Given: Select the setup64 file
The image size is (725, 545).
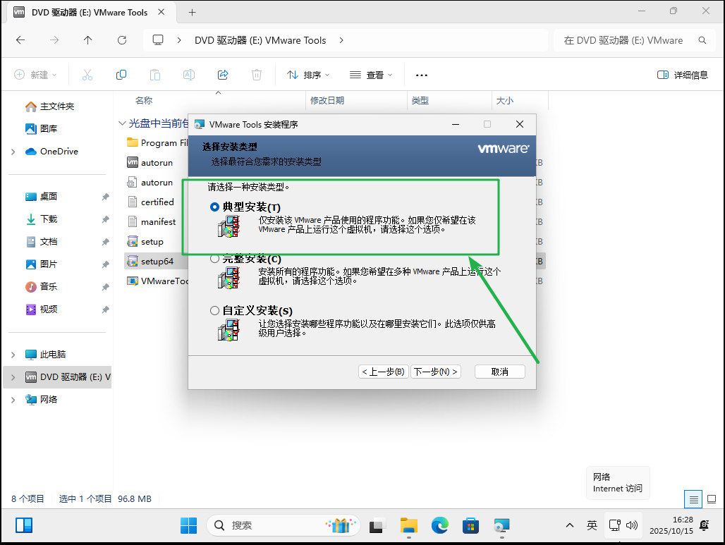Looking at the screenshot, I should coord(150,261).
